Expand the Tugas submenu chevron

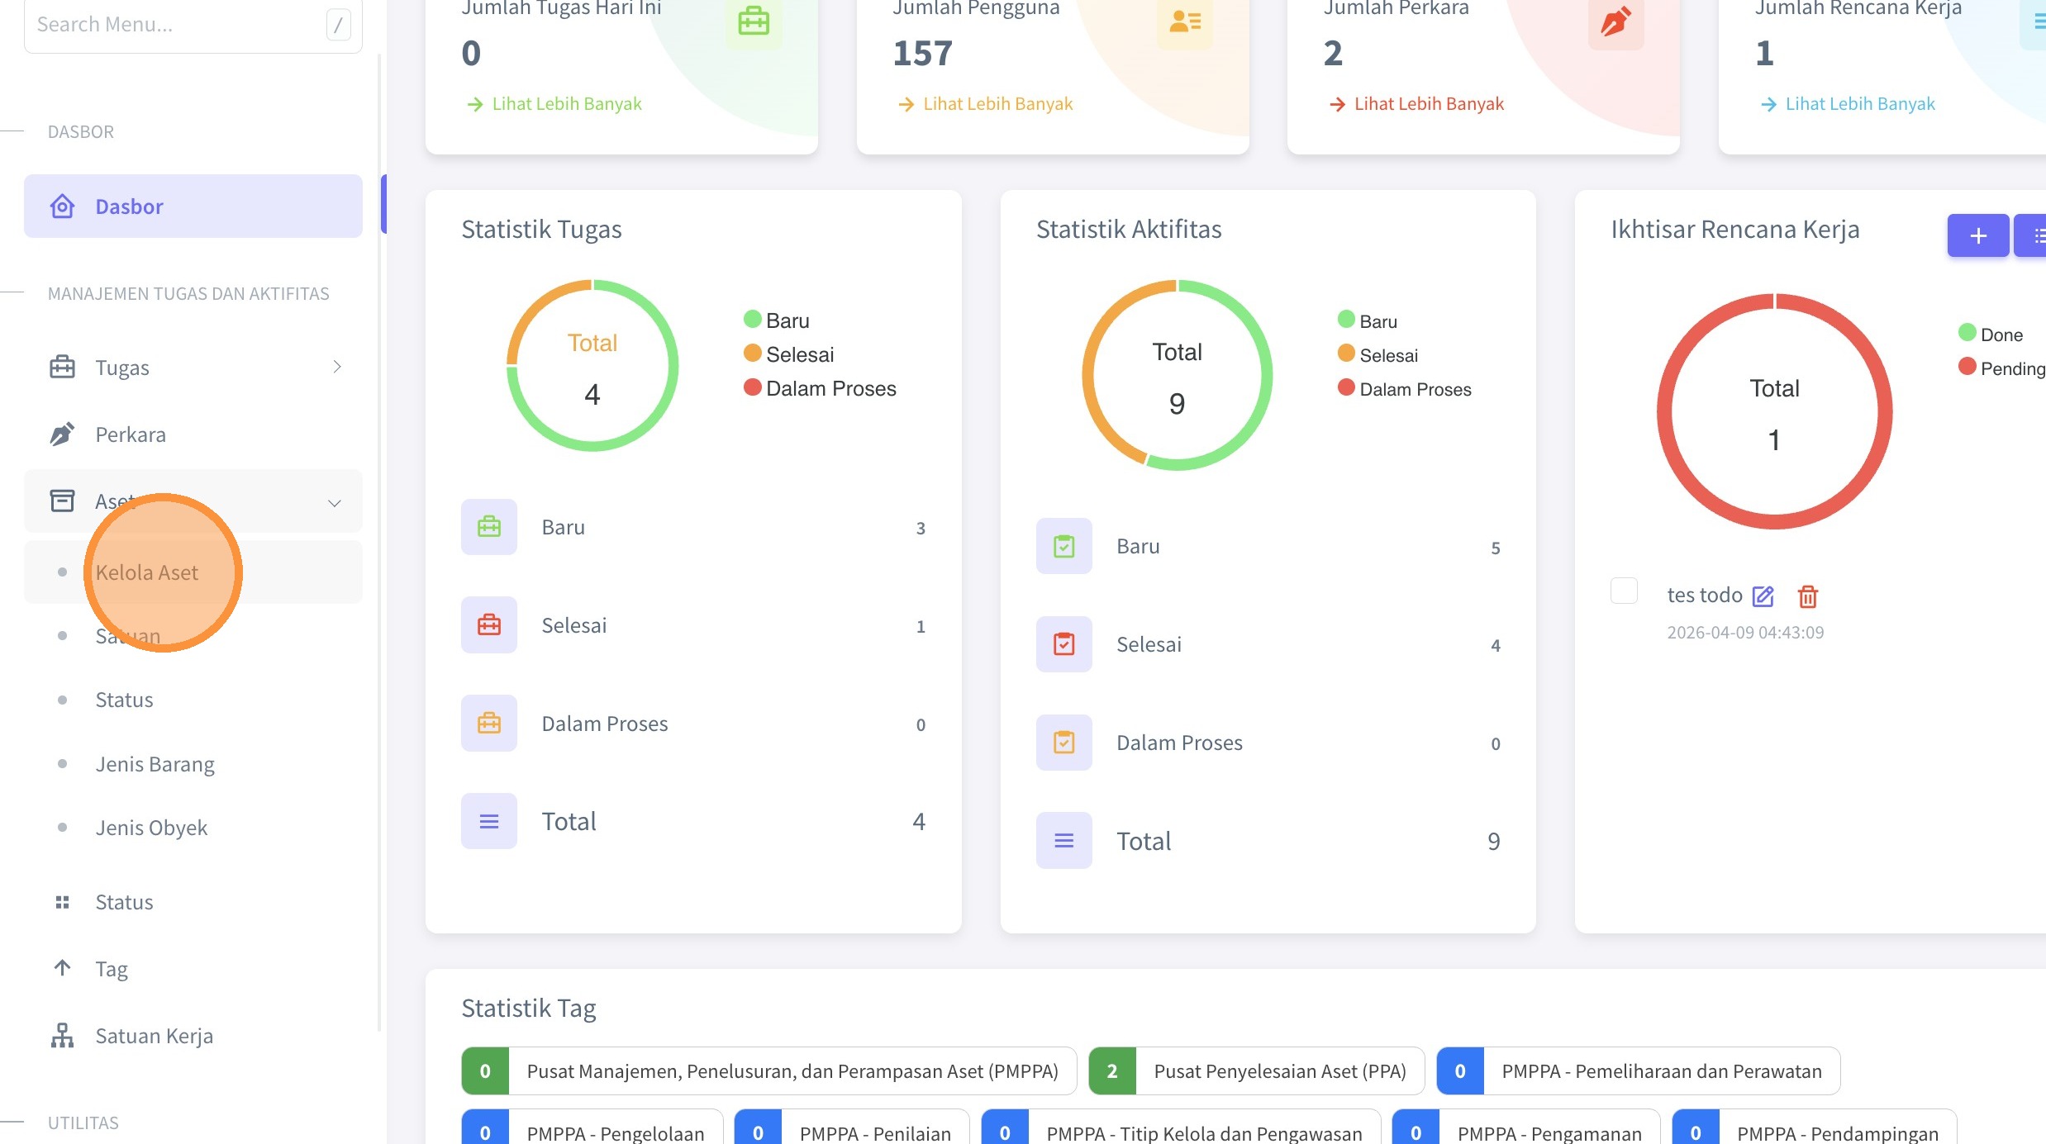[336, 367]
